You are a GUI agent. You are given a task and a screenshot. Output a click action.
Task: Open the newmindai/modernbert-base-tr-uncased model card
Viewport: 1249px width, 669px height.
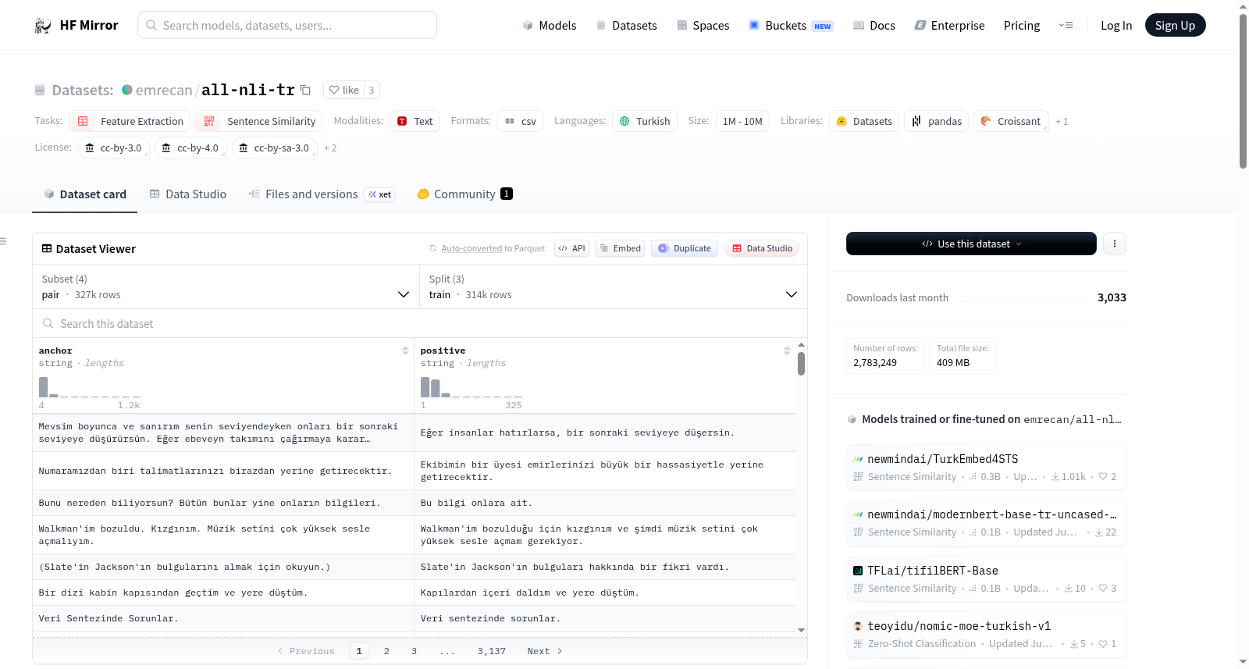pos(986,523)
